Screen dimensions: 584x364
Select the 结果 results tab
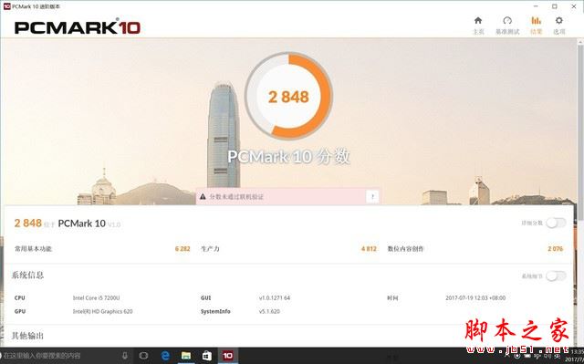[536, 26]
